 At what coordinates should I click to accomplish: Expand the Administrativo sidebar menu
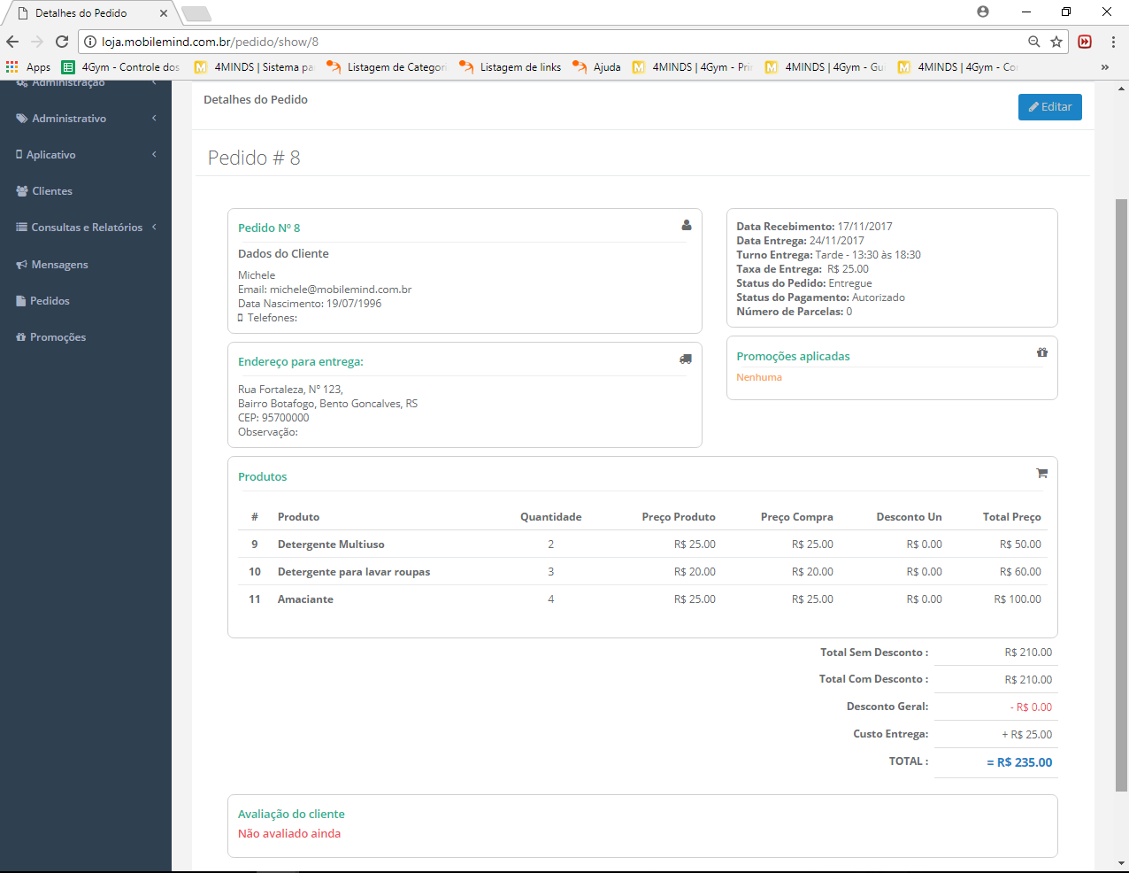(x=69, y=119)
